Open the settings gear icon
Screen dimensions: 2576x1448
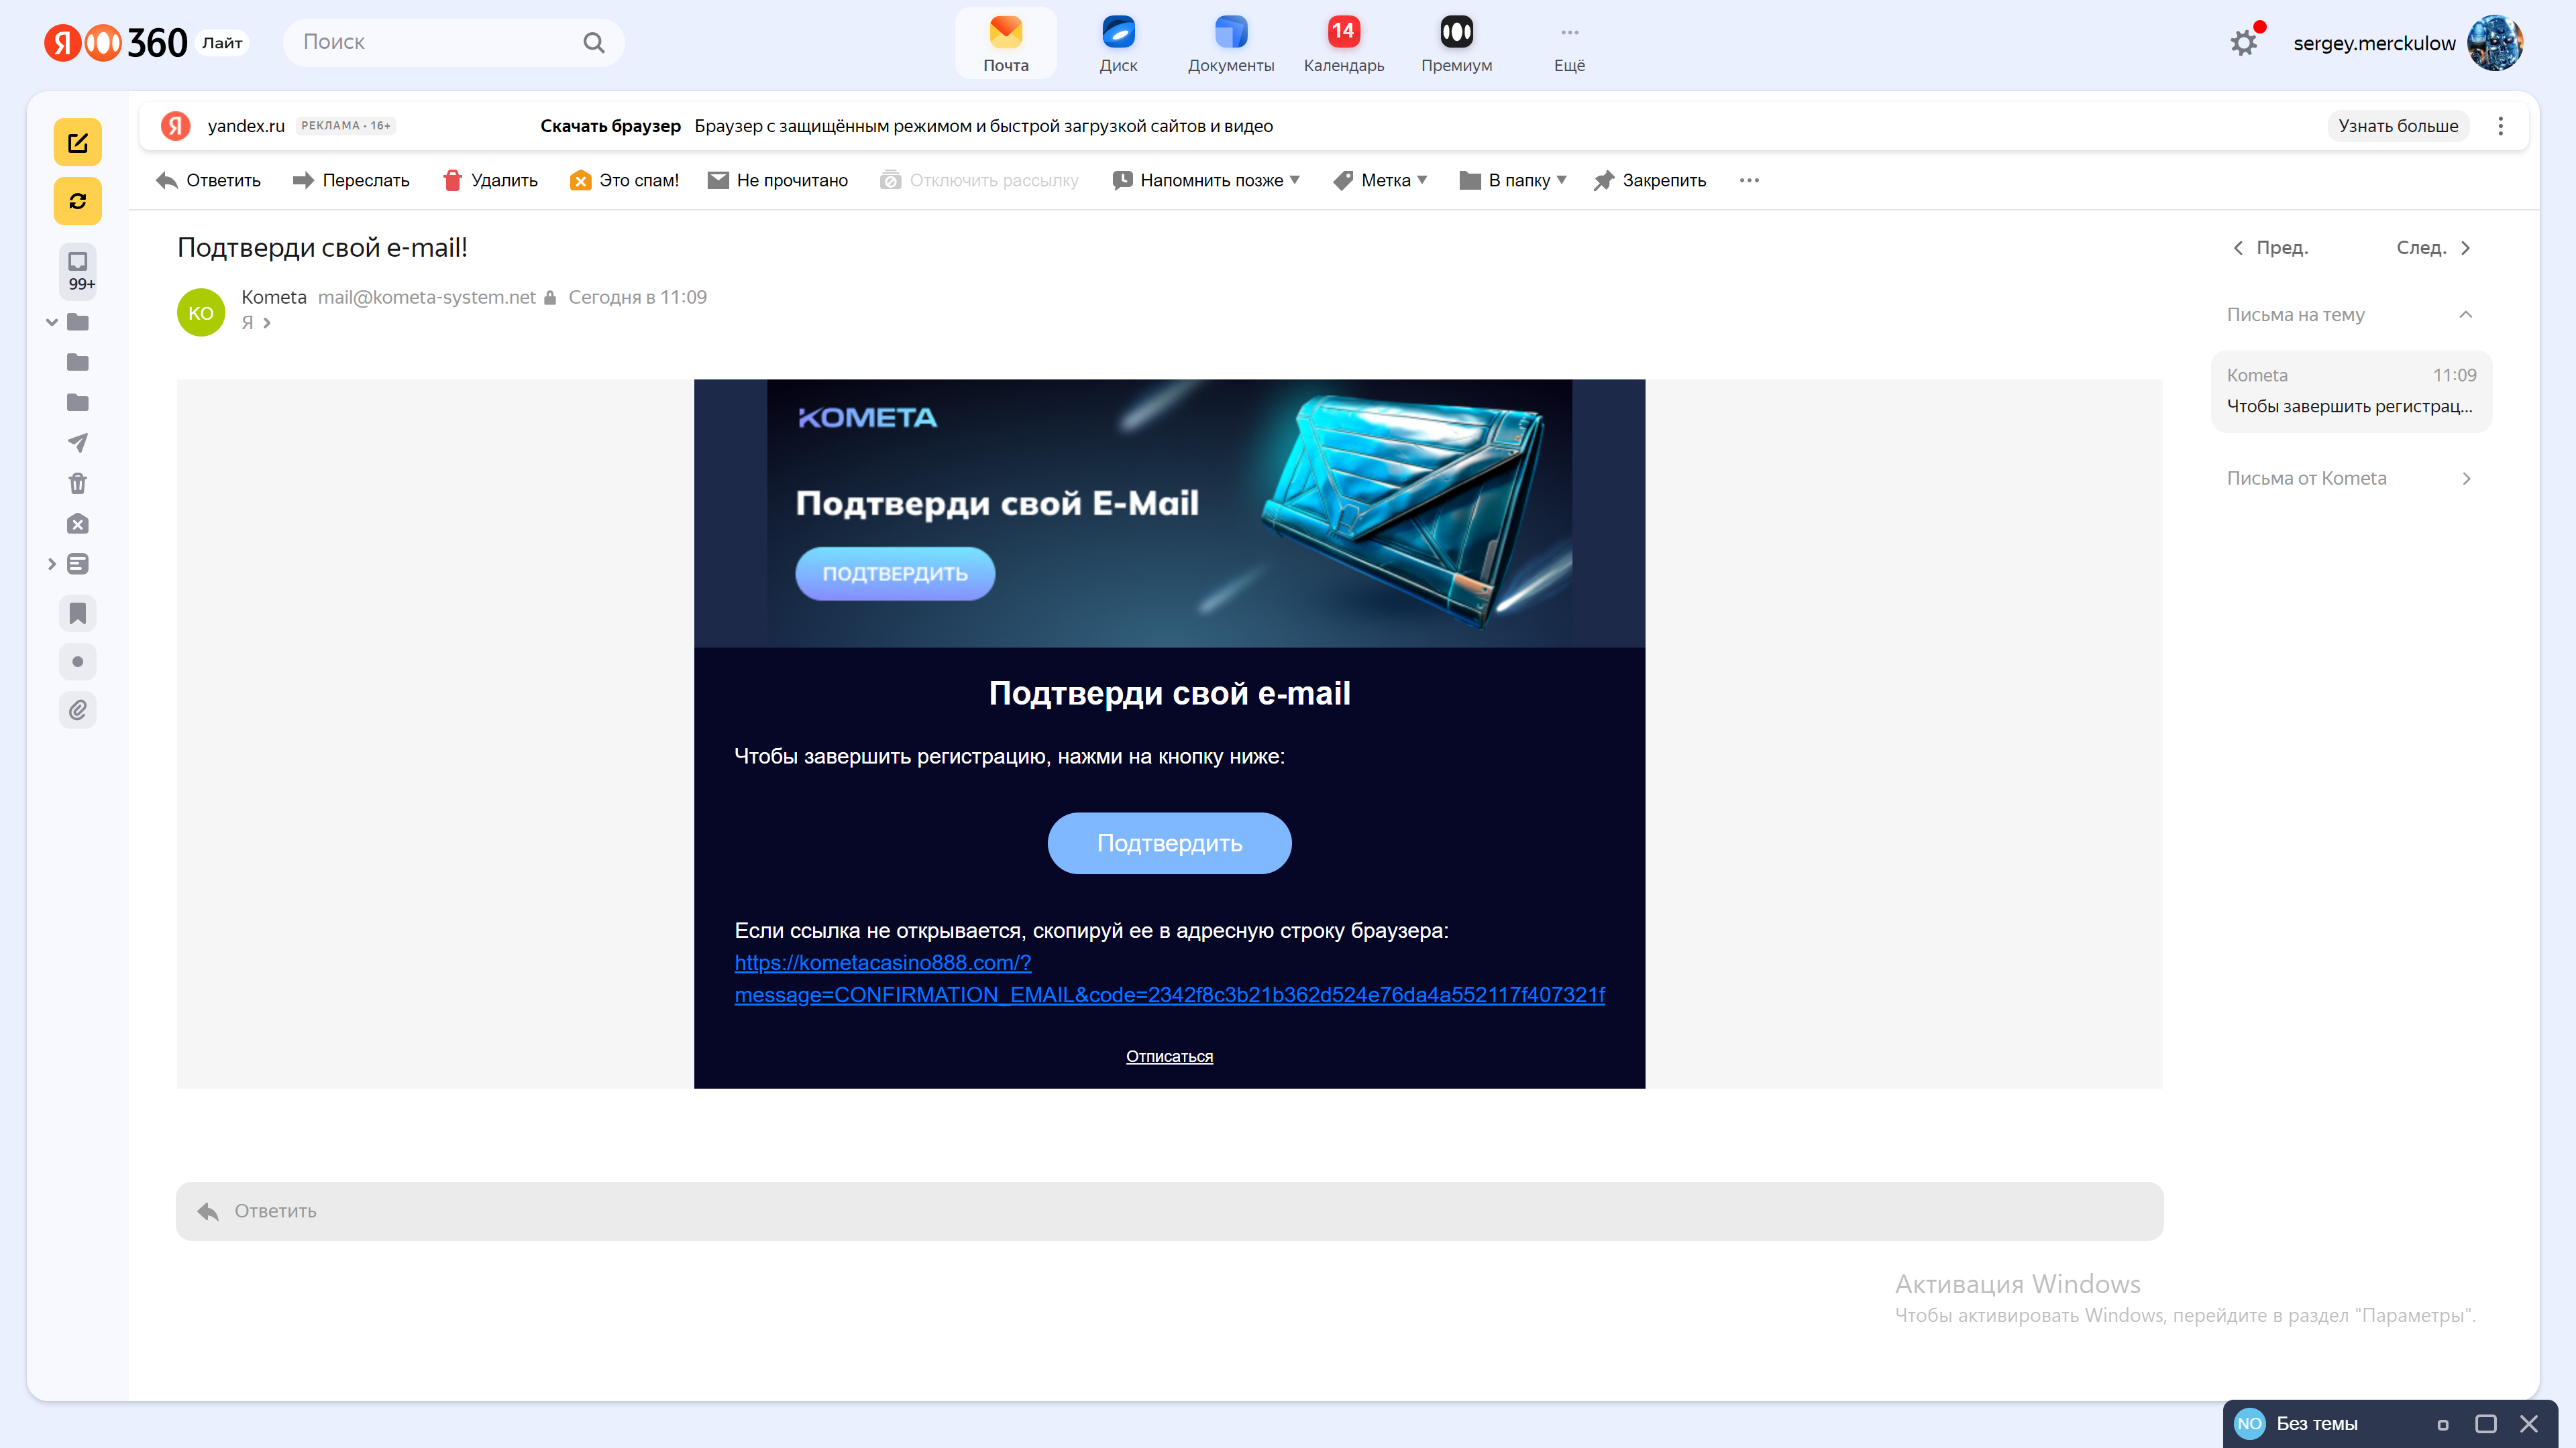tap(2244, 43)
